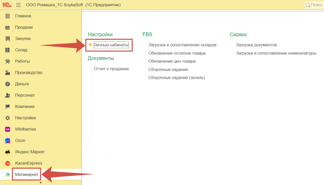Open the hamburger main menu
Screen dimensions: 324x185
(x=18, y=5)
